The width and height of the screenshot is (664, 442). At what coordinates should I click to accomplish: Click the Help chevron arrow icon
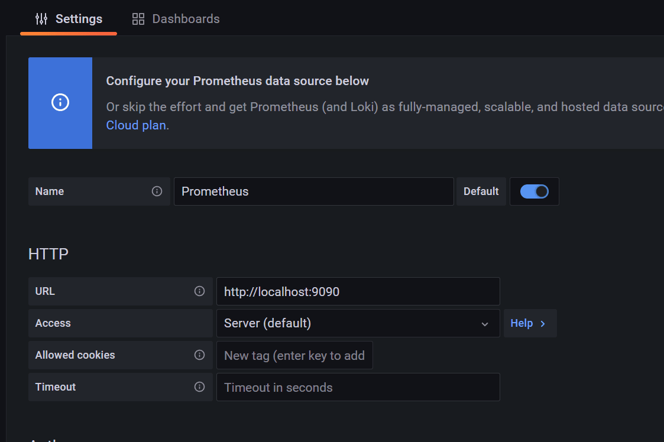click(x=543, y=324)
